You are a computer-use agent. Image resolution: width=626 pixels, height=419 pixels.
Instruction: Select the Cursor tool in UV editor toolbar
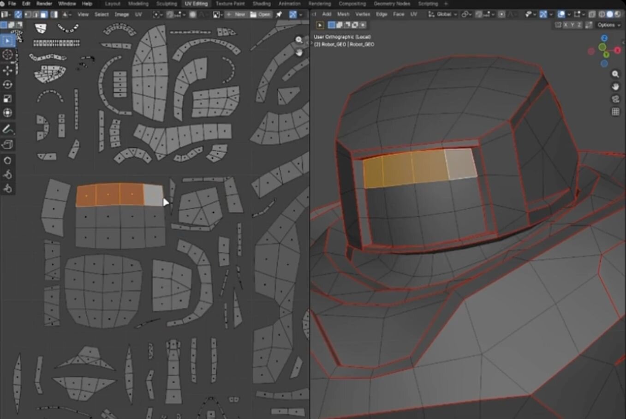[x=7, y=55]
